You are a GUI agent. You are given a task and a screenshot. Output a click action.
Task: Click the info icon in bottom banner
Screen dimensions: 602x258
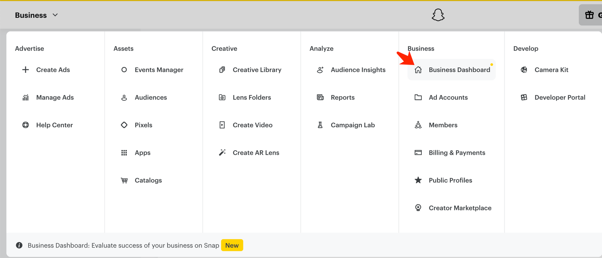19,246
